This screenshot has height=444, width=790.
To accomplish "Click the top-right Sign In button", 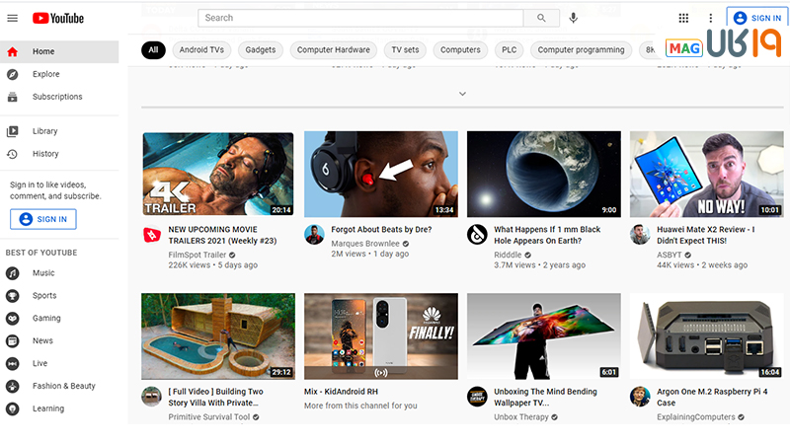I will [x=756, y=18].
